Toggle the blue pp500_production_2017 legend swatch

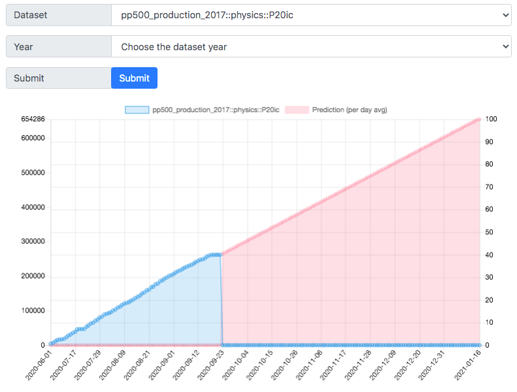pyautogui.click(x=137, y=110)
